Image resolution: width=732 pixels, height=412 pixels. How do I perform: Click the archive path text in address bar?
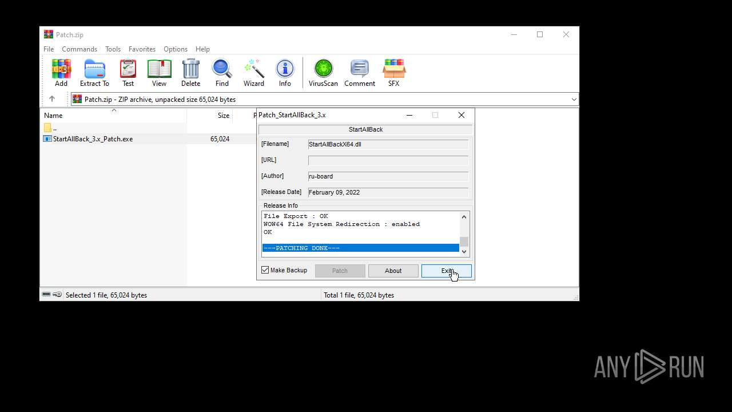pyautogui.click(x=160, y=99)
